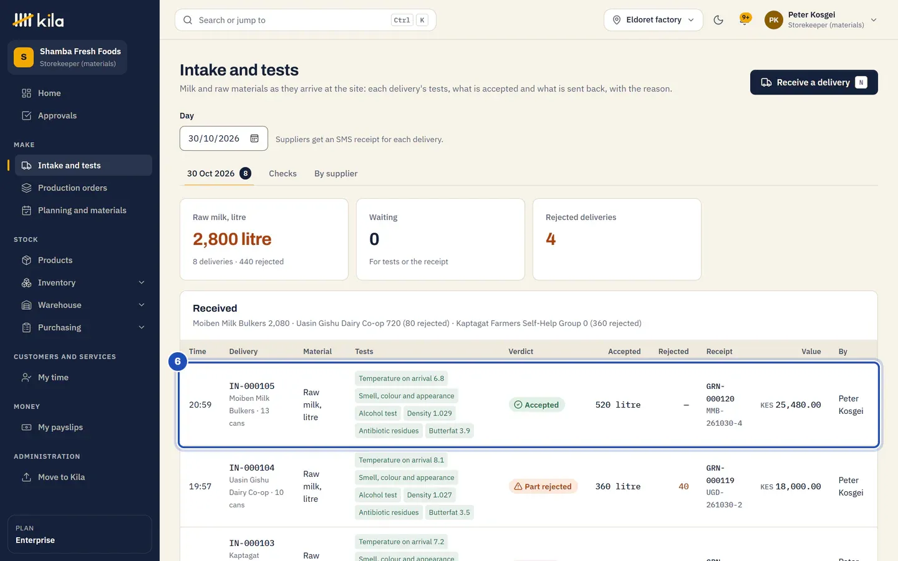Switch to the By supplier tab
This screenshot has height=561, width=898.
pyautogui.click(x=336, y=173)
